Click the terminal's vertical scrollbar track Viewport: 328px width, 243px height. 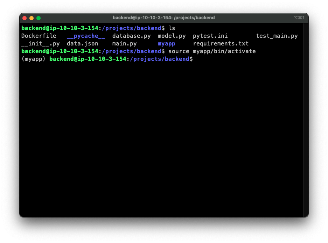point(305,119)
